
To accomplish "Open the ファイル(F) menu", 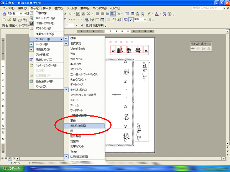I will tap(9, 8).
